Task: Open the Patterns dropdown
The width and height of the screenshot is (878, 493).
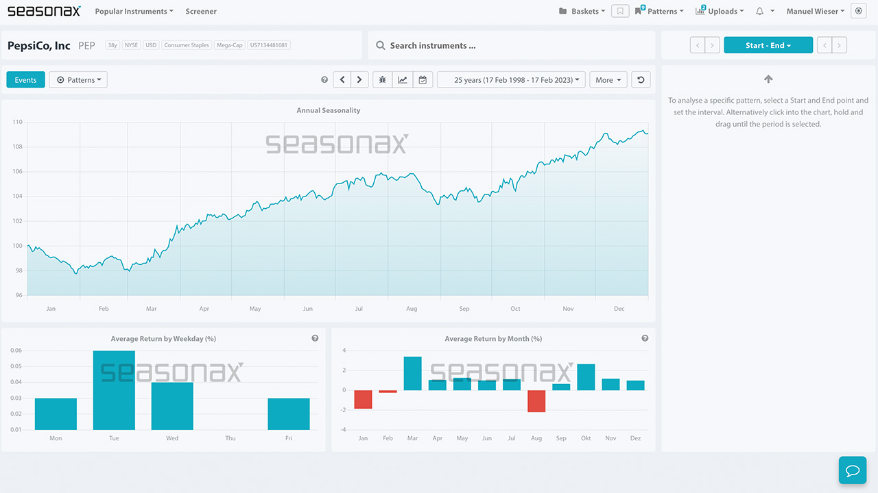Action: click(x=78, y=79)
